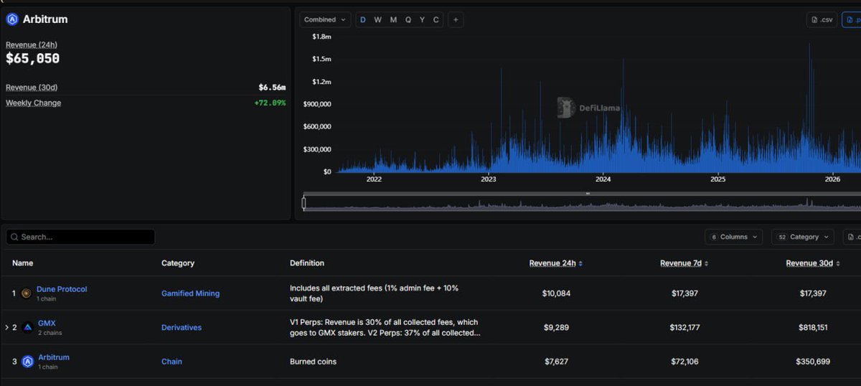
Task: Expand the GMX row chevron
Action: [x=7, y=327]
